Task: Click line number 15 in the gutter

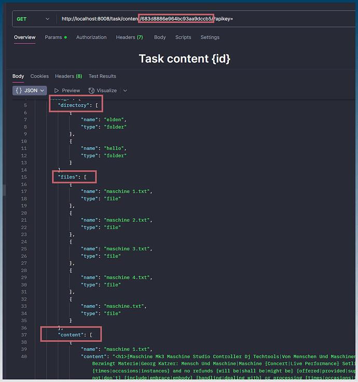Action: pos(24,177)
